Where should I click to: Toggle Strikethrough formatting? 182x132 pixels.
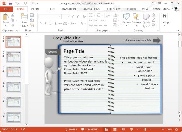tap(60, 23)
